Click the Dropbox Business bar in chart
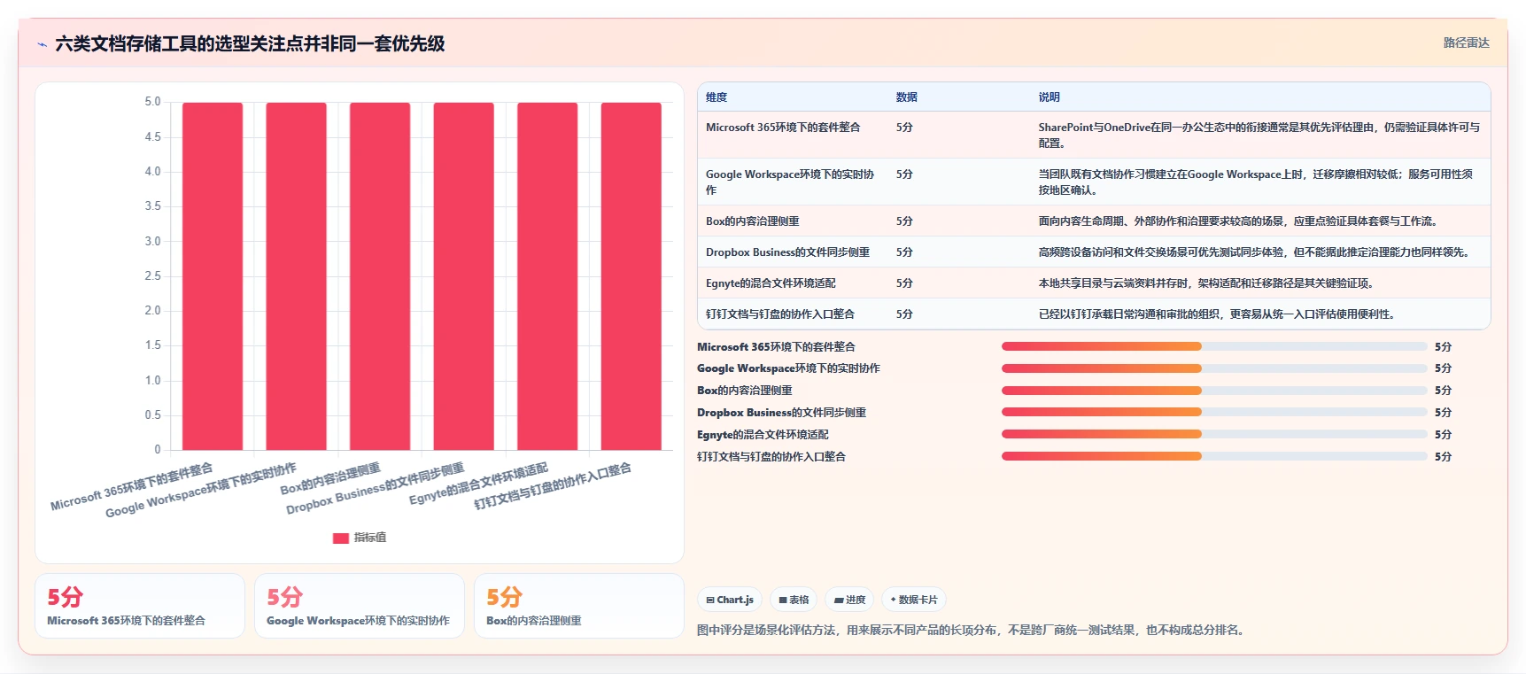The height and width of the screenshot is (674, 1526). coord(463,276)
